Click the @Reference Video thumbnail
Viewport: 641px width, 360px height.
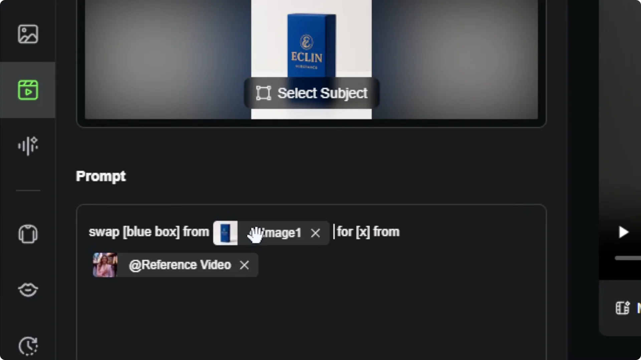(x=104, y=265)
